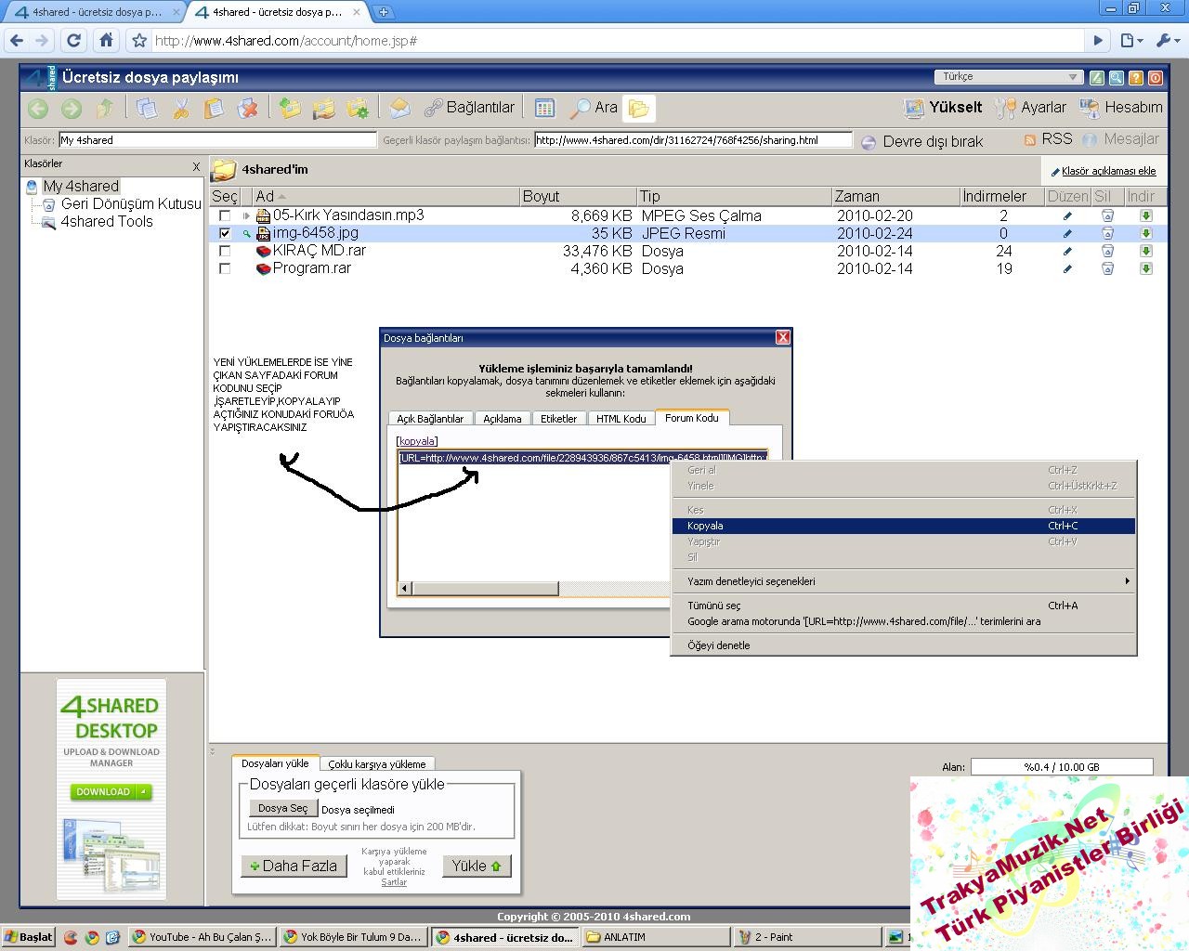This screenshot has width=1189, height=951.
Task: Click the kopyala link in dialog
Action: (x=416, y=441)
